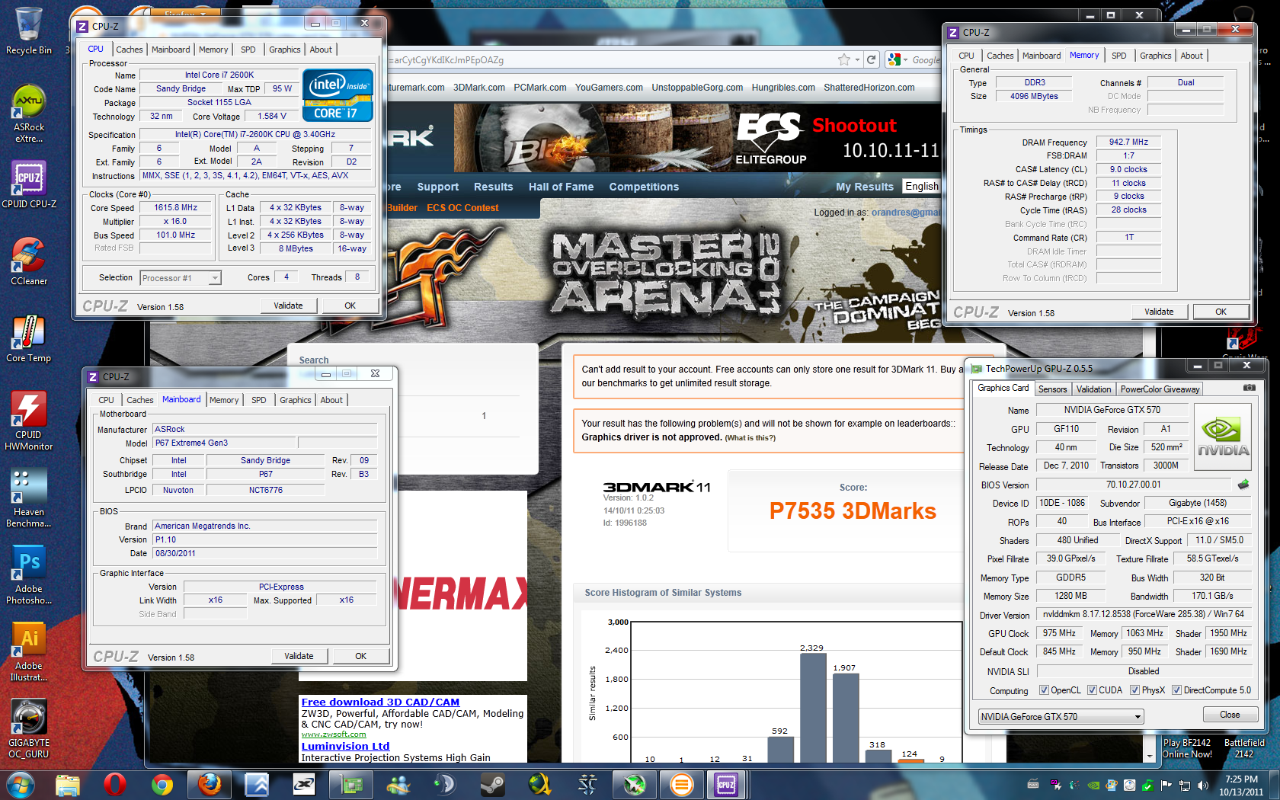Launch Heaven Benchmark desktop shortcut
The width and height of the screenshot is (1280, 800).
click(29, 498)
